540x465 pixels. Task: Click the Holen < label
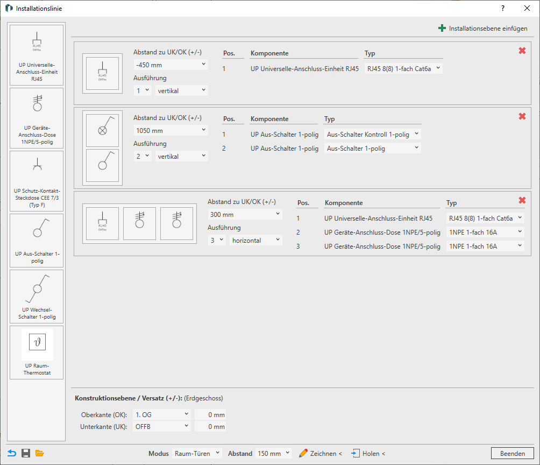tap(374, 454)
